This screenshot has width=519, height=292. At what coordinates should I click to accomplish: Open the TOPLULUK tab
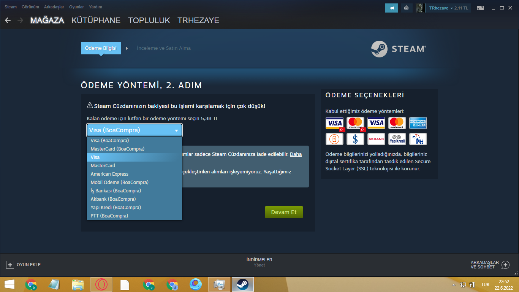pos(149,21)
